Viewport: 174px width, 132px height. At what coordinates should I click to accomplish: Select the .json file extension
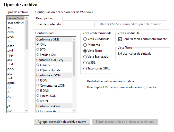(10, 110)
